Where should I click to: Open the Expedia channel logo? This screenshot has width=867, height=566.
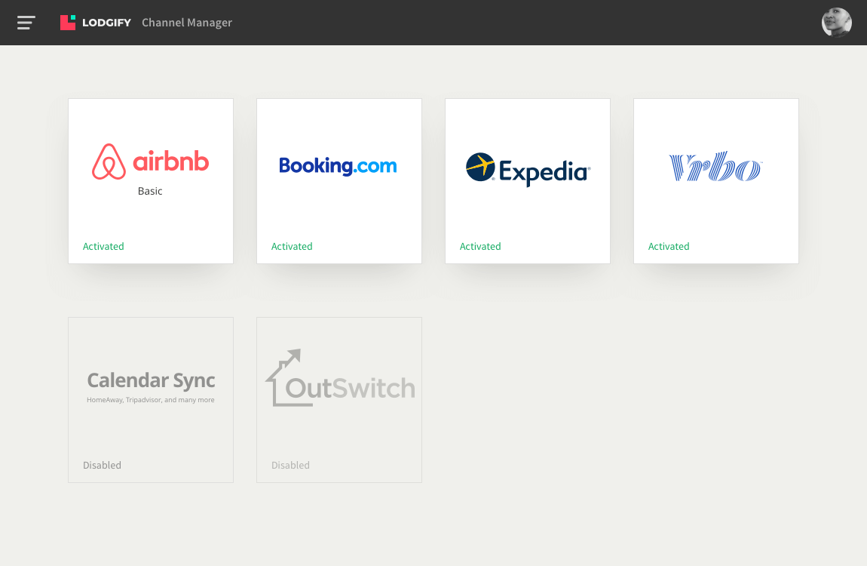pos(528,169)
